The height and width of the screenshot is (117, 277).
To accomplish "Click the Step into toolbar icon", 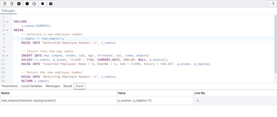I will click(x=5, y=4).
